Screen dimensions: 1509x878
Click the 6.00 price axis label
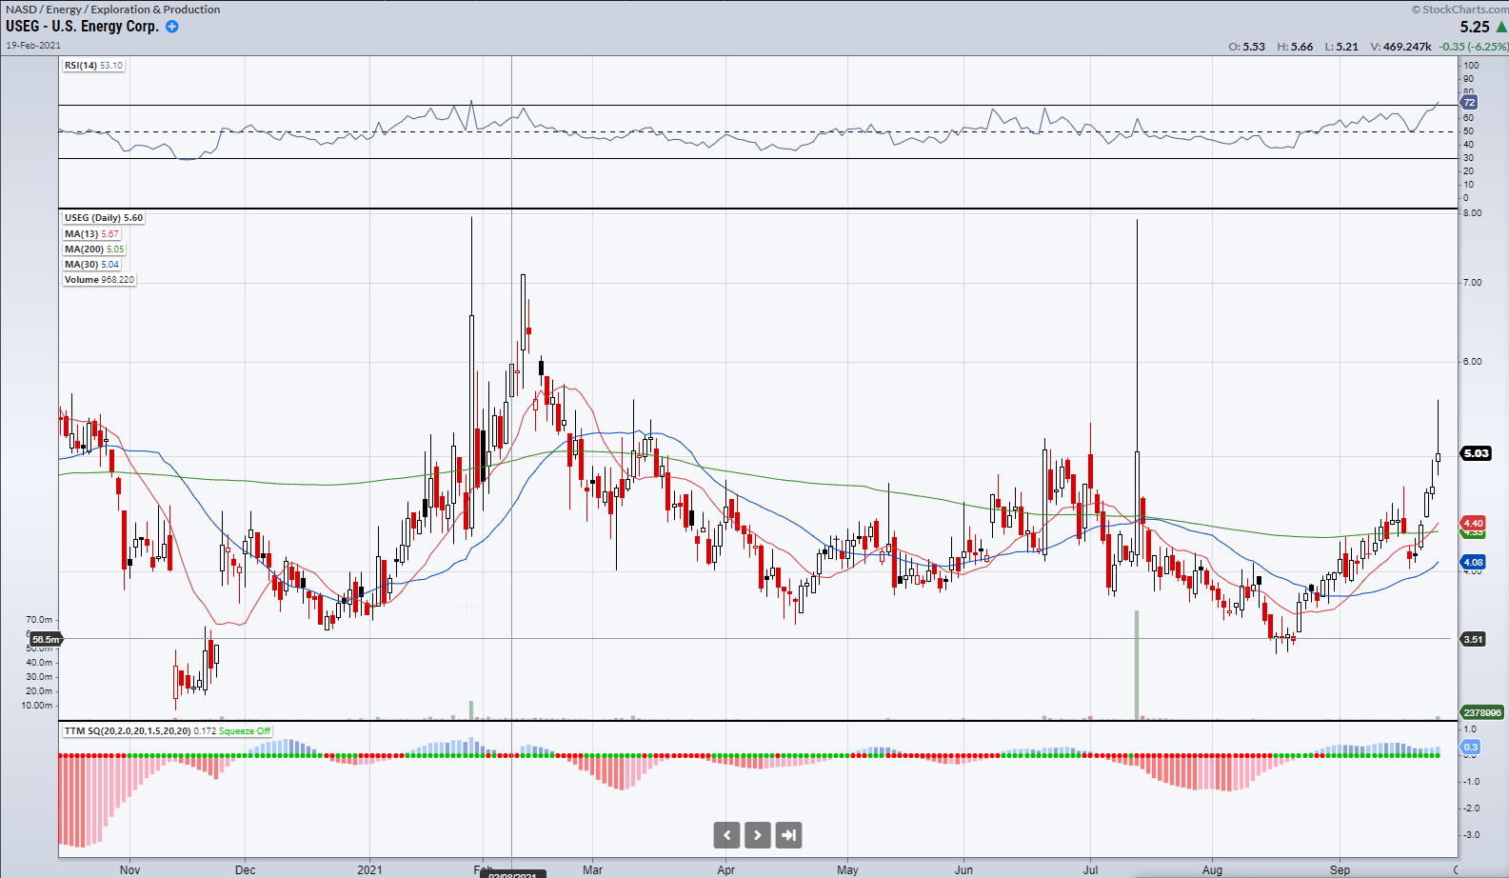click(1472, 361)
